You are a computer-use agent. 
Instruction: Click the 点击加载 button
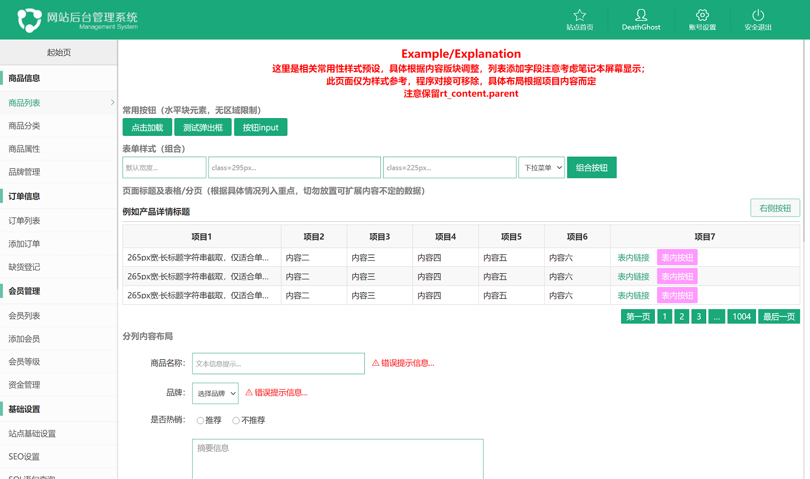[147, 127]
